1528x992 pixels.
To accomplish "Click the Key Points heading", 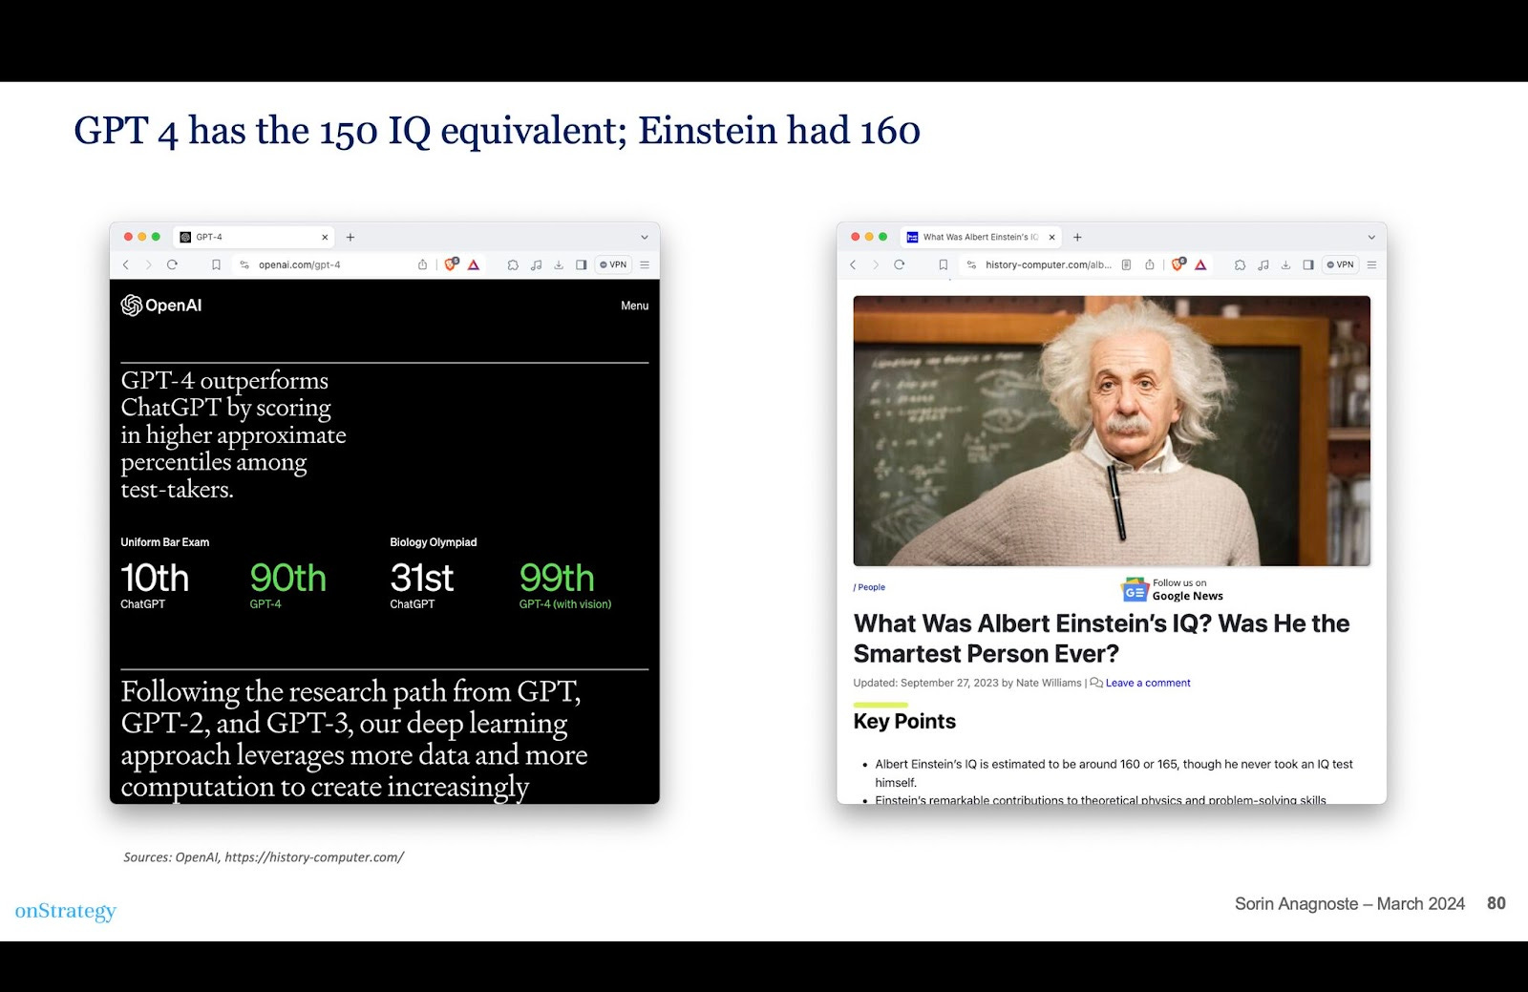I will tap(904, 722).
